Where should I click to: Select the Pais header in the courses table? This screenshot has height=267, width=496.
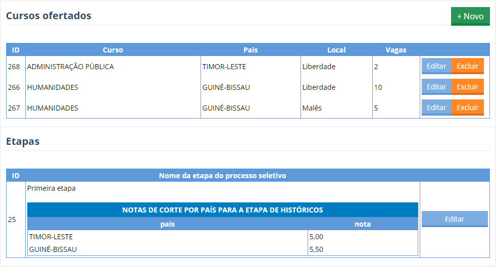pyautogui.click(x=251, y=50)
